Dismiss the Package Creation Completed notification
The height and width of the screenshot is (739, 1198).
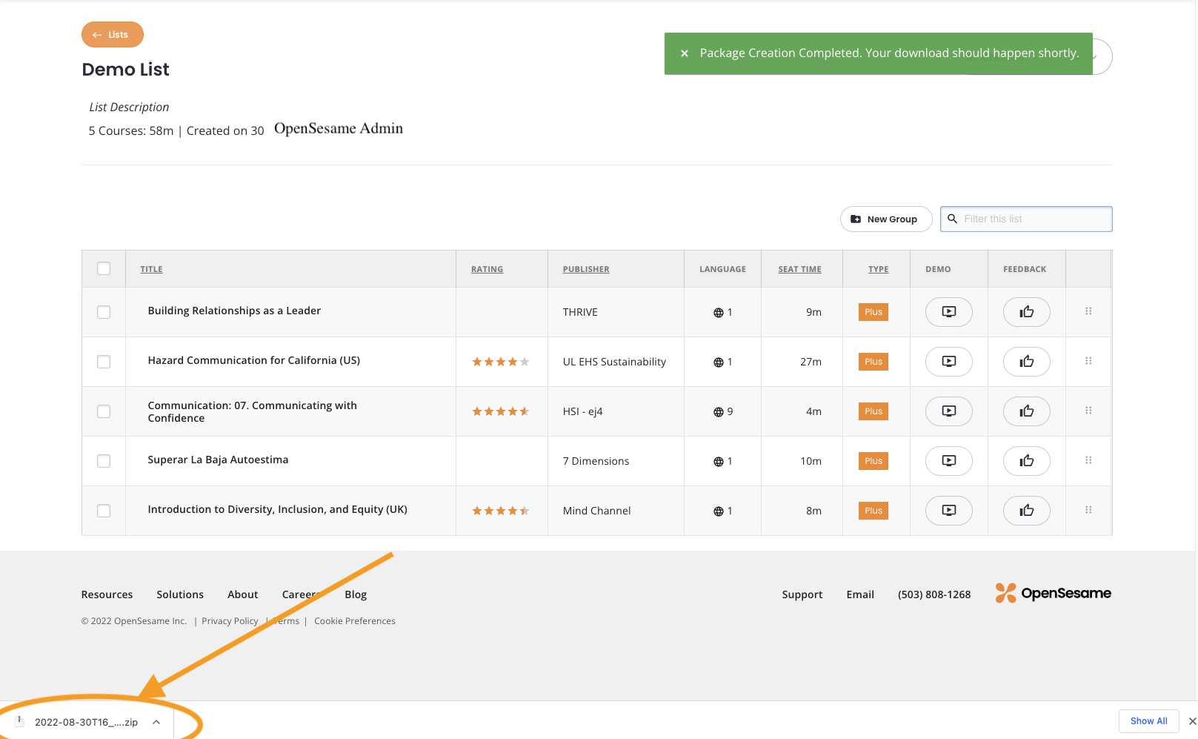685,53
